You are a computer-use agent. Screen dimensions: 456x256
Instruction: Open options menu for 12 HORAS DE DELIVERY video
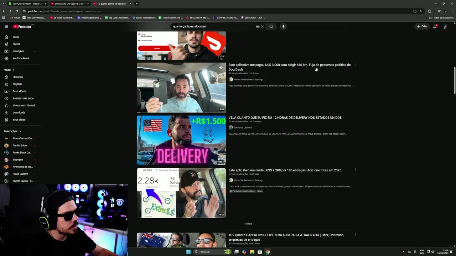[x=356, y=117]
